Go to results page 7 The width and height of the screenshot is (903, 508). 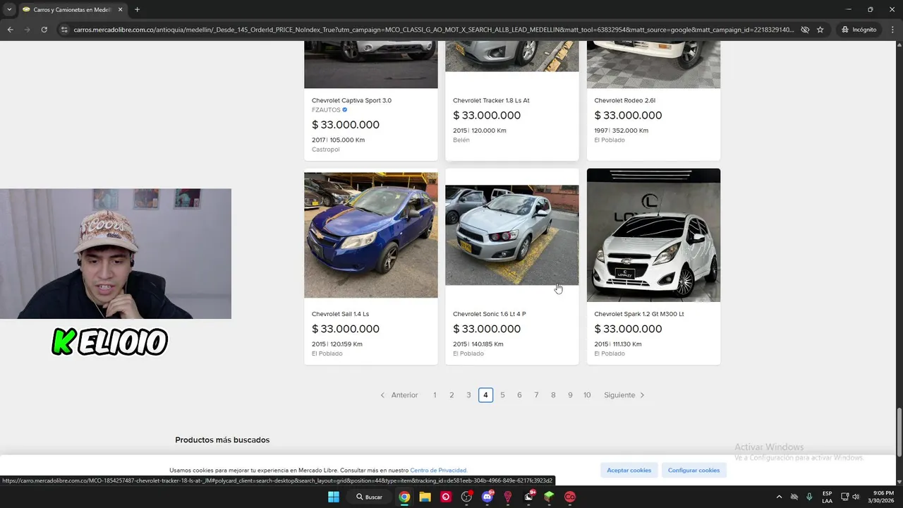(536, 395)
